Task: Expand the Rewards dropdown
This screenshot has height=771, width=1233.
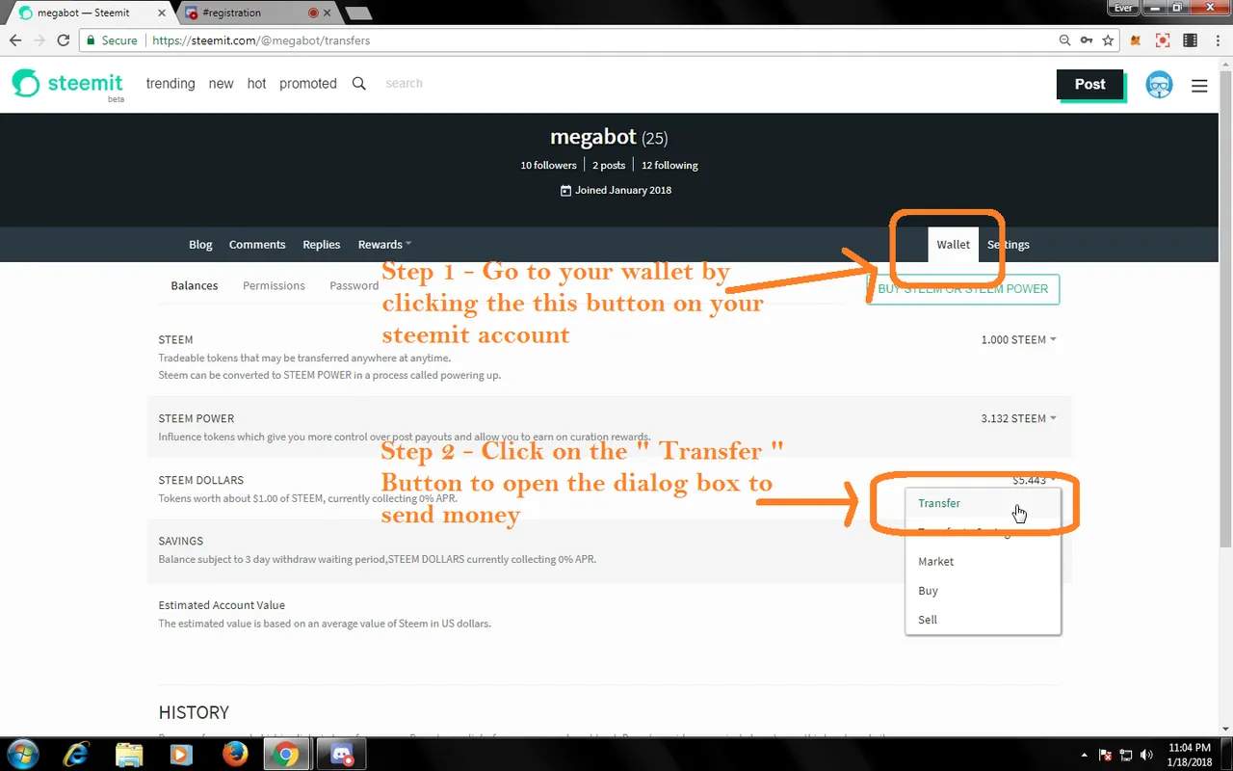Action: tap(384, 245)
